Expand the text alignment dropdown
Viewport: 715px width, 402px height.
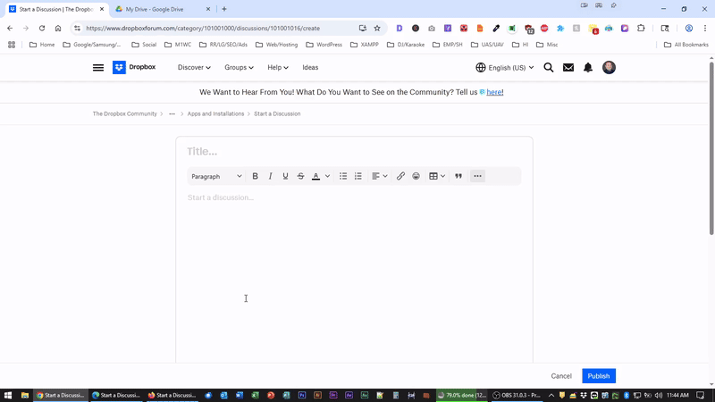point(379,176)
